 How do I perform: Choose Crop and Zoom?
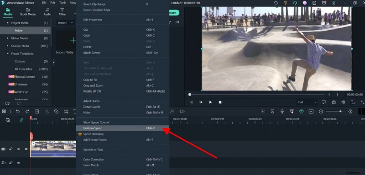(x=123, y=85)
